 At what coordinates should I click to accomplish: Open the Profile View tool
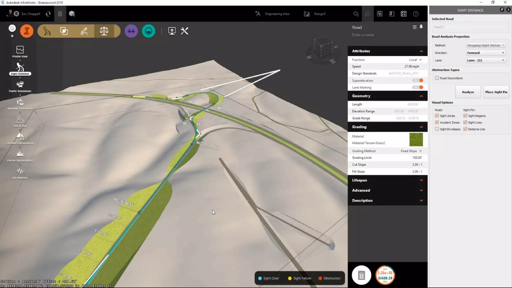click(20, 50)
